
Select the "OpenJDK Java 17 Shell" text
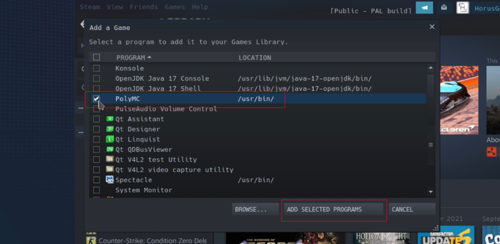[x=158, y=88]
